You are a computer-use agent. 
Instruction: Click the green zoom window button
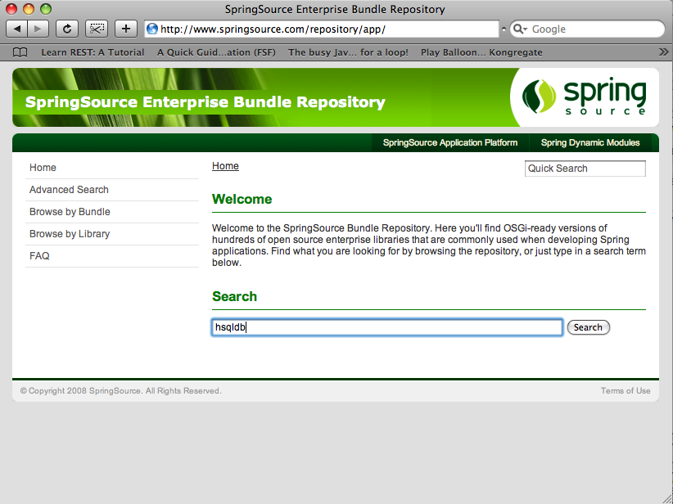pyautogui.click(x=46, y=9)
